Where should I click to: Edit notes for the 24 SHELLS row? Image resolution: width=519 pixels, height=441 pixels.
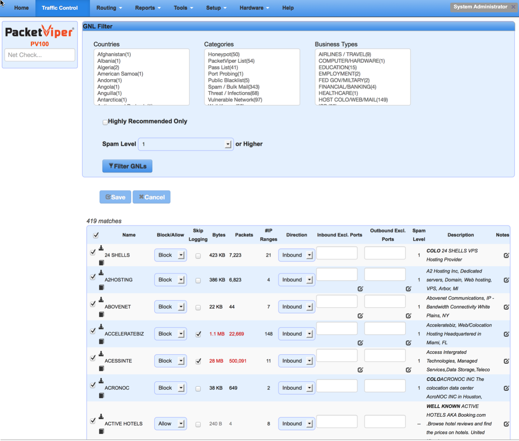pos(506,255)
